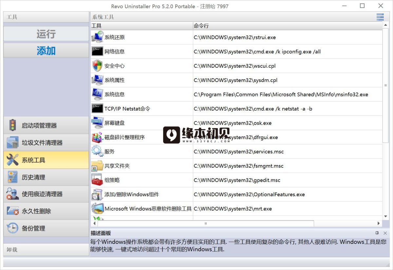Close the 描述面板 panel

pyautogui.click(x=385, y=233)
